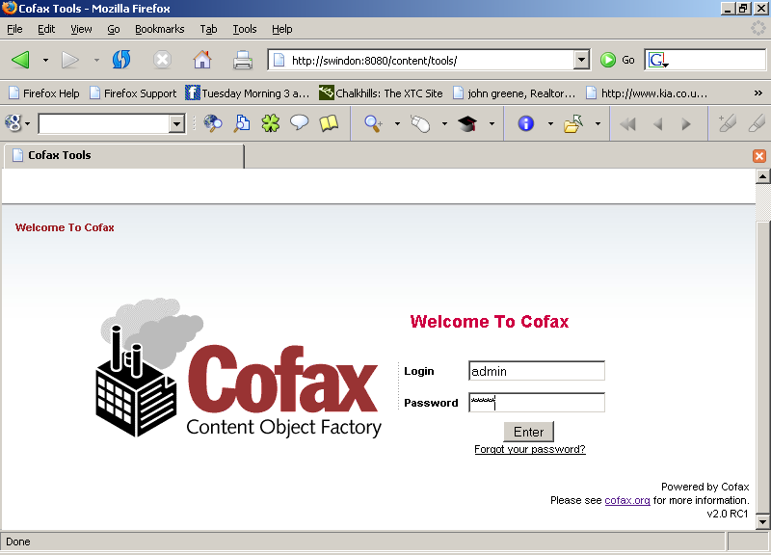Click the Login field containing admin
771x555 pixels.
point(537,371)
